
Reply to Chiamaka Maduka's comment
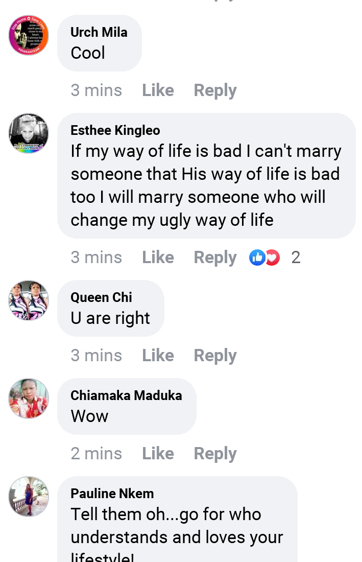pyautogui.click(x=215, y=454)
